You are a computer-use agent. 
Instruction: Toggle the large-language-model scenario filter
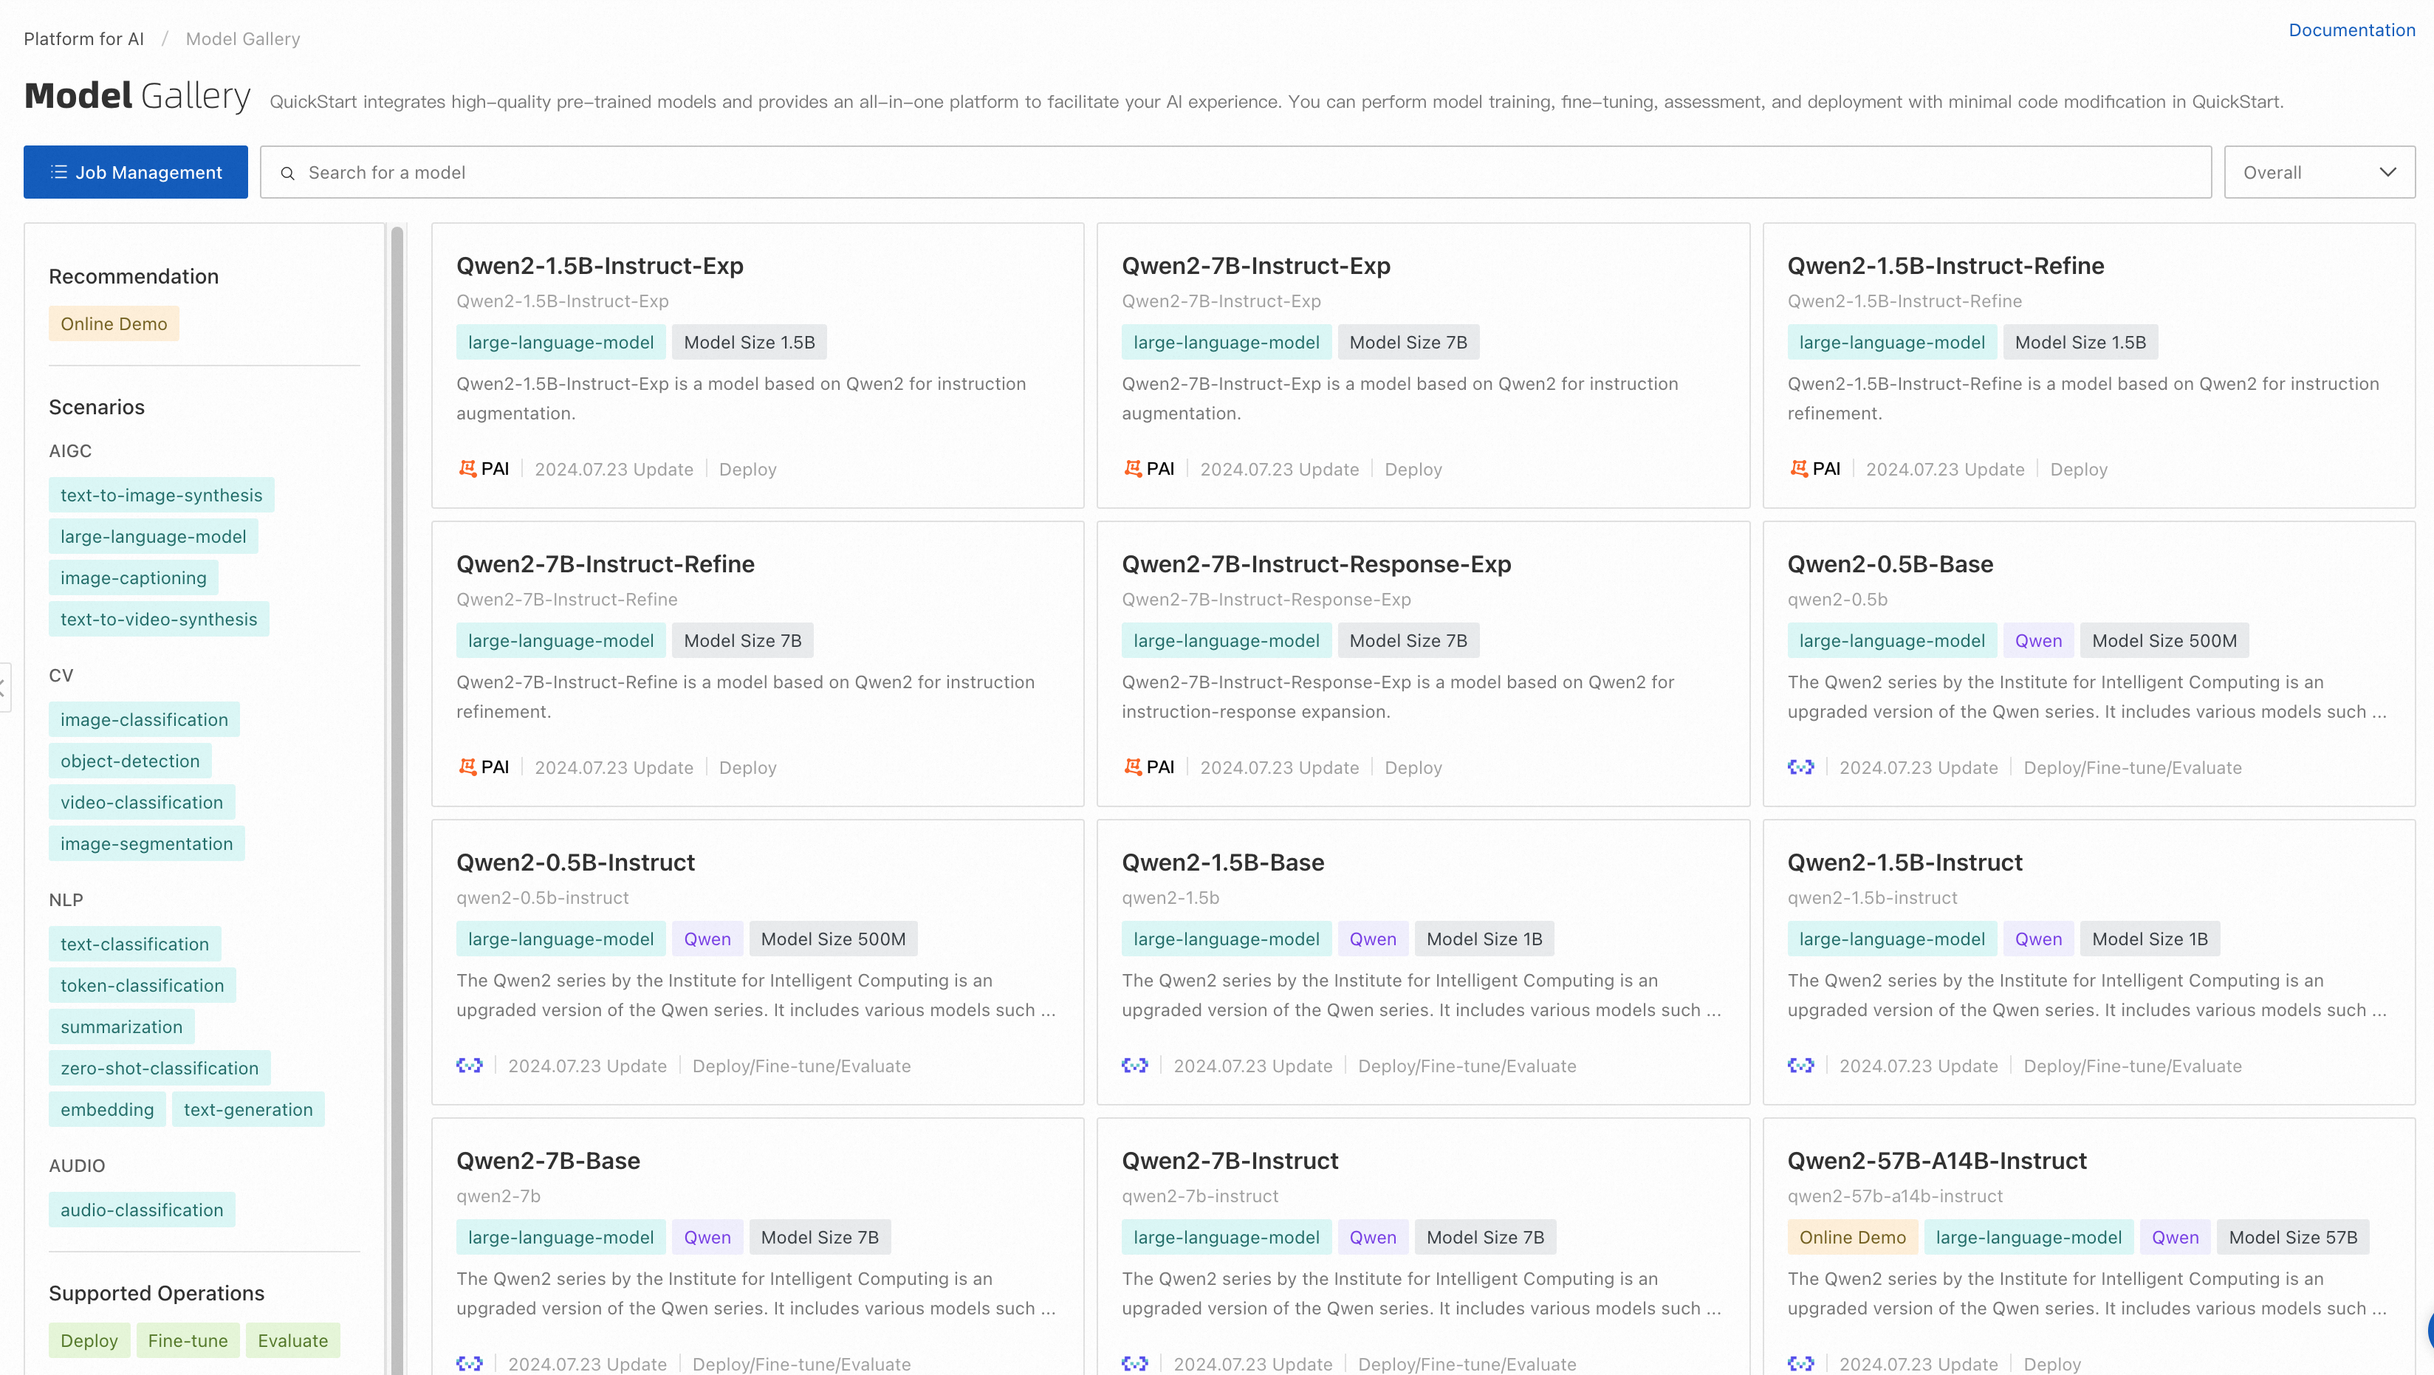click(x=153, y=537)
